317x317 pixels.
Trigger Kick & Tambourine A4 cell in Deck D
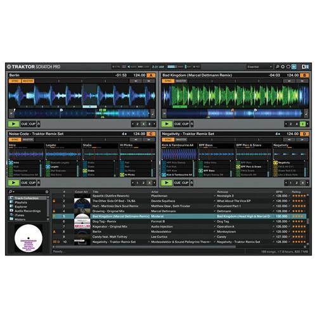coord(164,175)
